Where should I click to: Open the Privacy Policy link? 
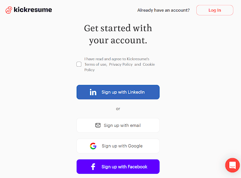(x=121, y=64)
